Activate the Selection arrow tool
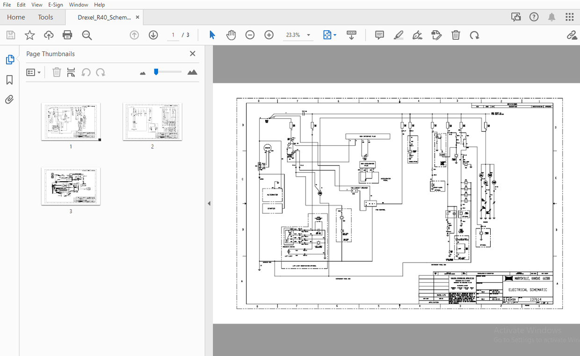Viewport: 580px width, 356px height. point(212,35)
